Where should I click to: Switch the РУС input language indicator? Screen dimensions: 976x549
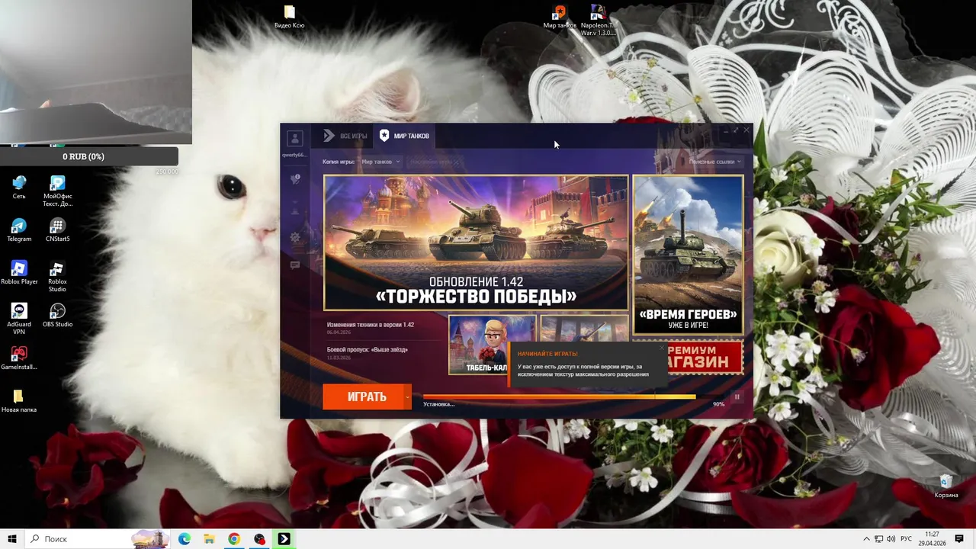coord(907,539)
